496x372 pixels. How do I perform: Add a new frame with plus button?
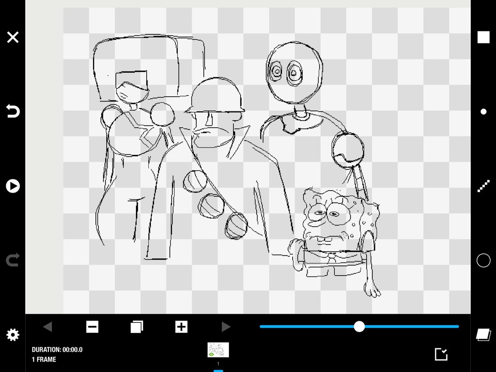[181, 327]
